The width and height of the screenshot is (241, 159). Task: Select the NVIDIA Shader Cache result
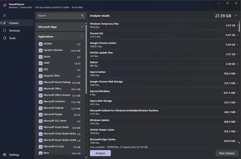tap(164, 131)
